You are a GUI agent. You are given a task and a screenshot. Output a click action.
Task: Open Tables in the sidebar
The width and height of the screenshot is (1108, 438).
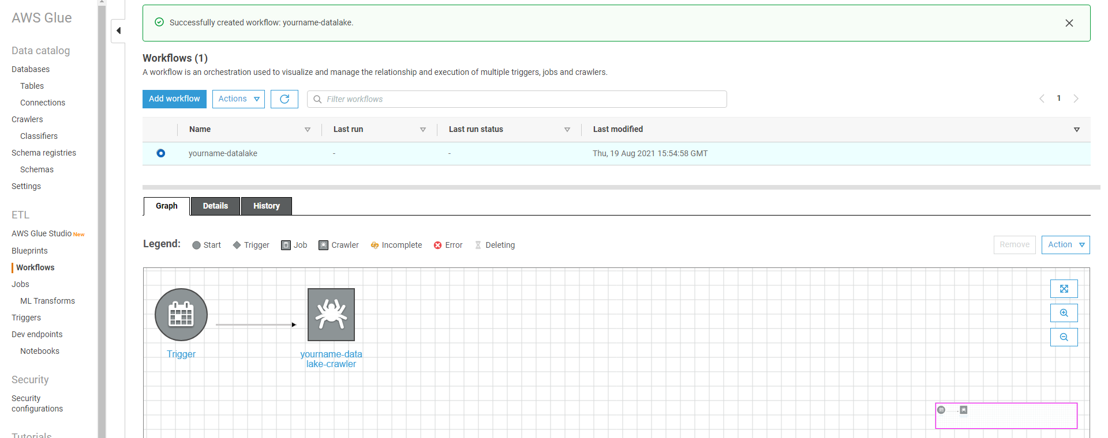pyautogui.click(x=32, y=86)
